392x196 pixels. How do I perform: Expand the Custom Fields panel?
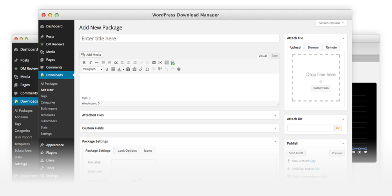pos(275,128)
